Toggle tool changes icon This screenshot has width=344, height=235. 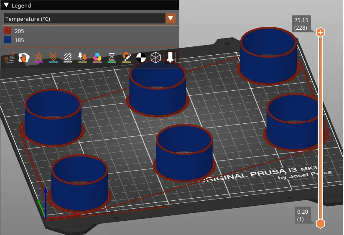point(82,58)
